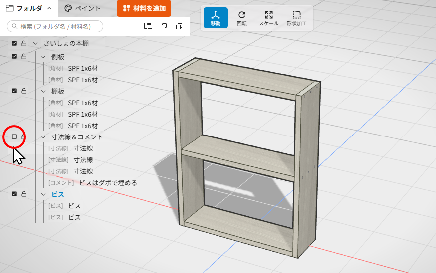Switch to the ペイント tab
Screen dimensions: 436x273
click(82, 8)
